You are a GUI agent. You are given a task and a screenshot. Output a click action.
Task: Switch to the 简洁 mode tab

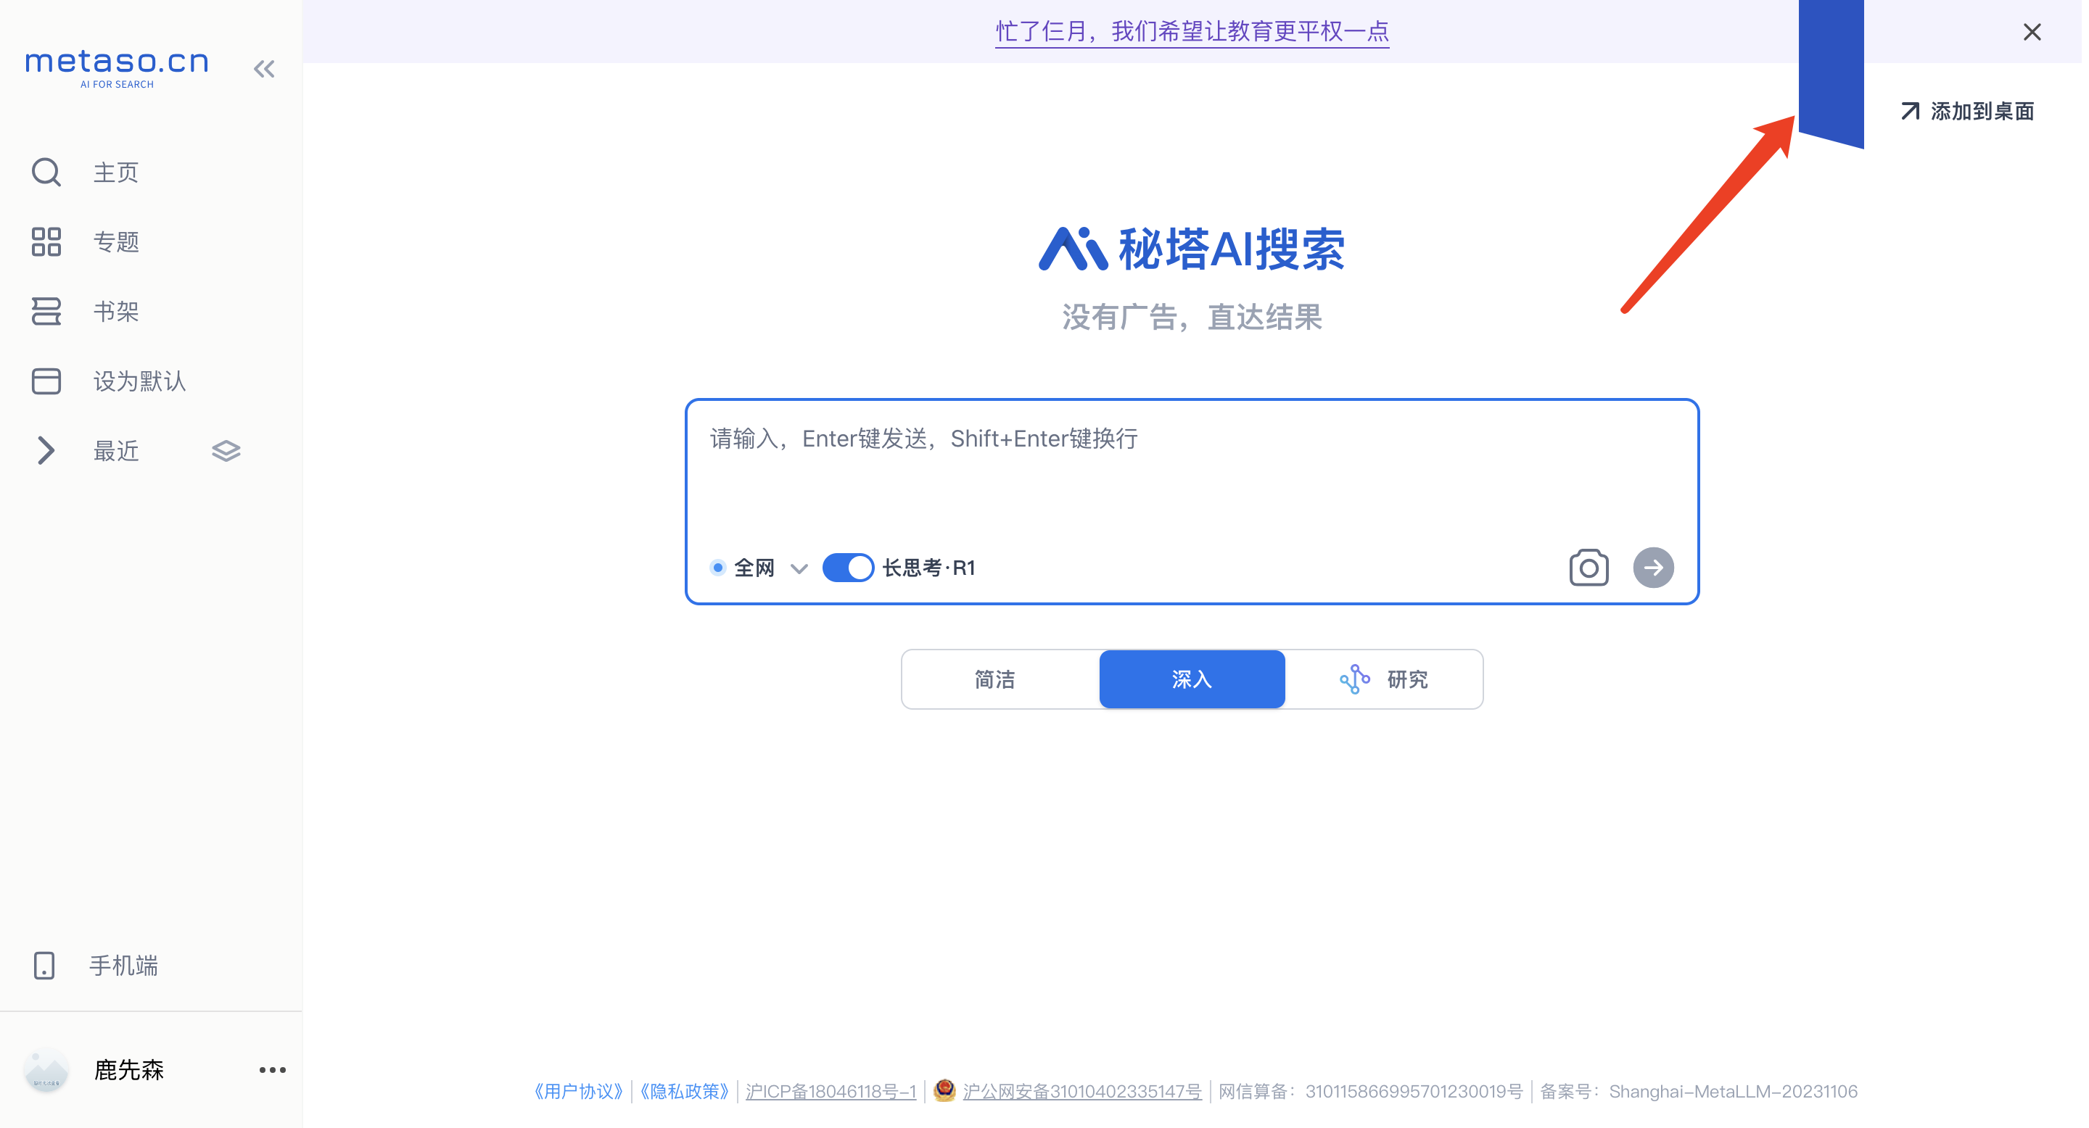point(995,679)
